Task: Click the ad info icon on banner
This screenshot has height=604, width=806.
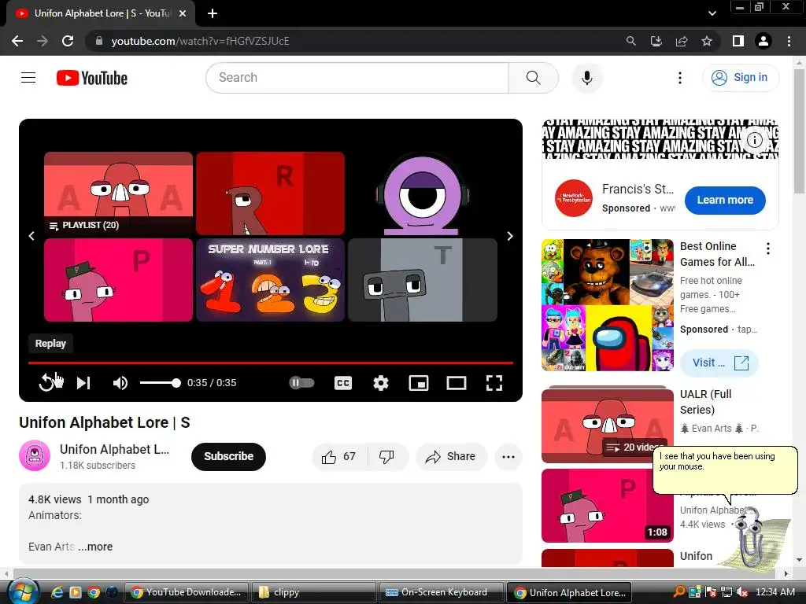Action: click(755, 140)
